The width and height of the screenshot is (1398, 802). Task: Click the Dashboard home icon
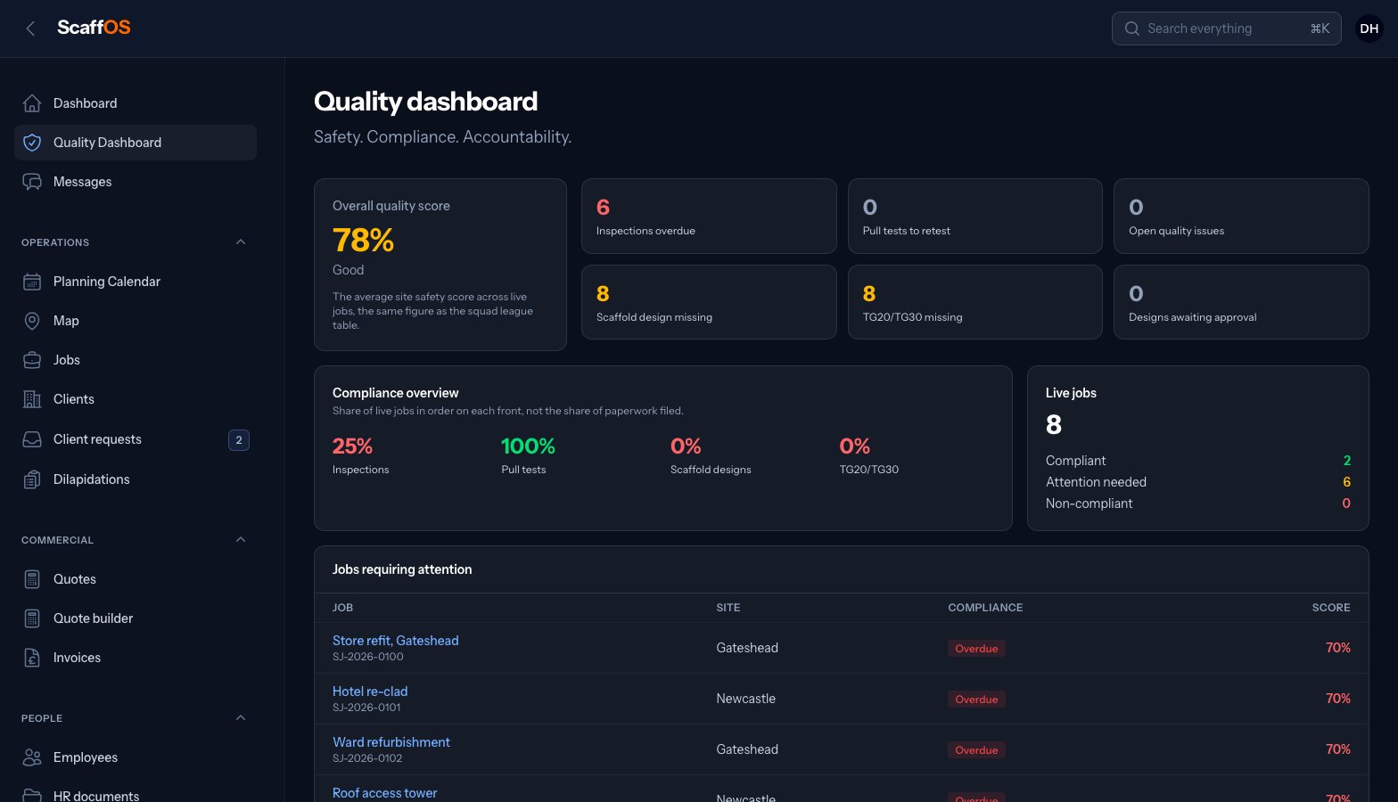pos(32,103)
